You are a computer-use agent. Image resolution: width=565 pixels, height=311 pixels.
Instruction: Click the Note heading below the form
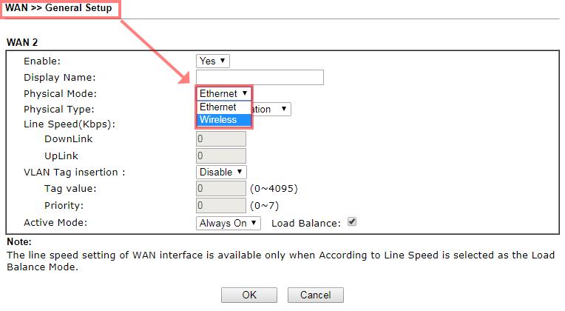click(x=18, y=242)
